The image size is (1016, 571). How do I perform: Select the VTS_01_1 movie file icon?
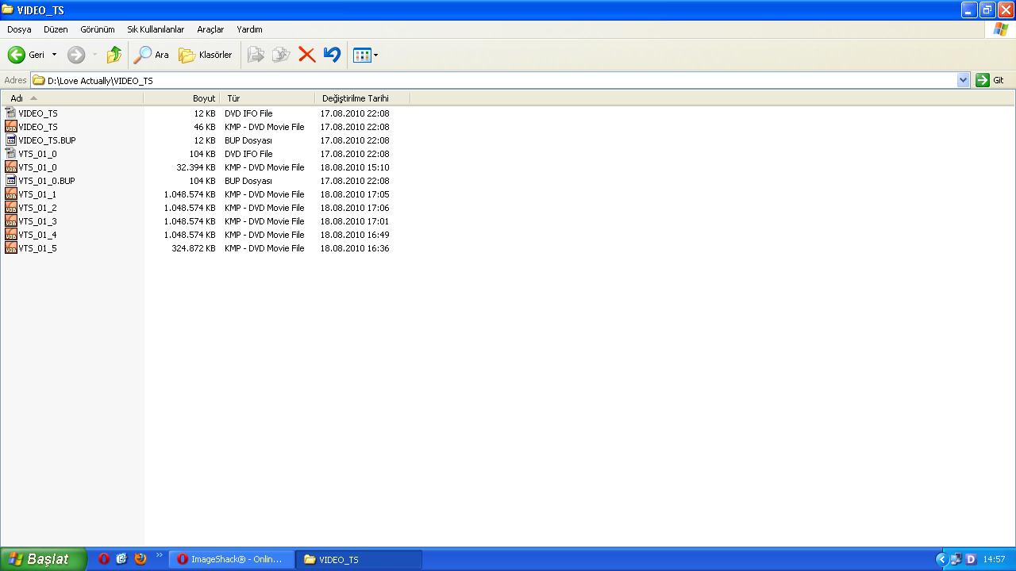click(11, 194)
